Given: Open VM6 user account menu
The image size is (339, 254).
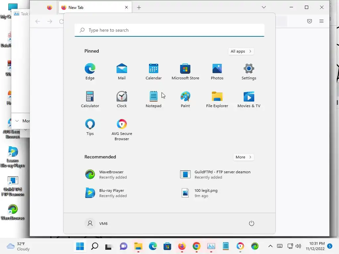Looking at the screenshot, I should coord(97,223).
